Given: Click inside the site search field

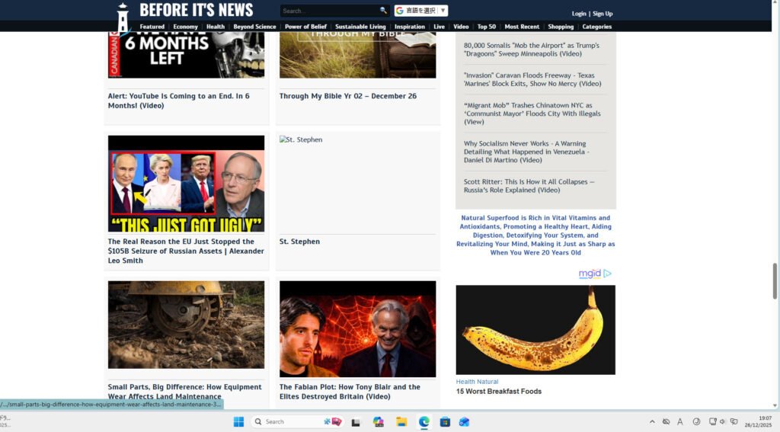Looking at the screenshot, I should 329,11.
